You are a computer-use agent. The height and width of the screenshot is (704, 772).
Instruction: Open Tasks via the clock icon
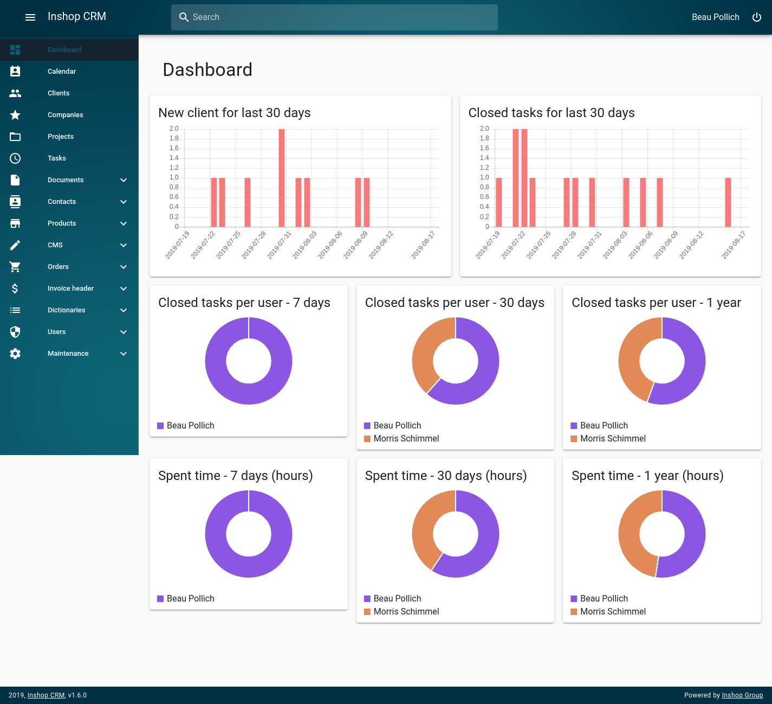click(15, 158)
